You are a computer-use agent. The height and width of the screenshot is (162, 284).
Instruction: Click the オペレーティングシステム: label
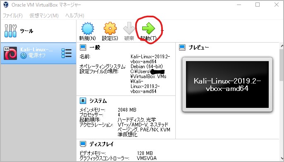coord(103,67)
